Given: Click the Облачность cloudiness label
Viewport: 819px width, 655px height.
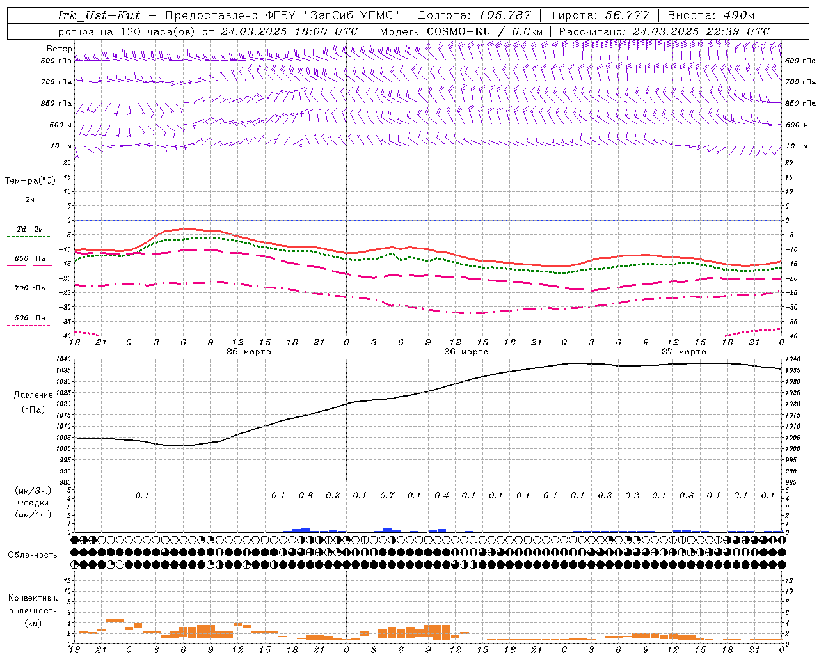Looking at the screenshot, I should (33, 555).
